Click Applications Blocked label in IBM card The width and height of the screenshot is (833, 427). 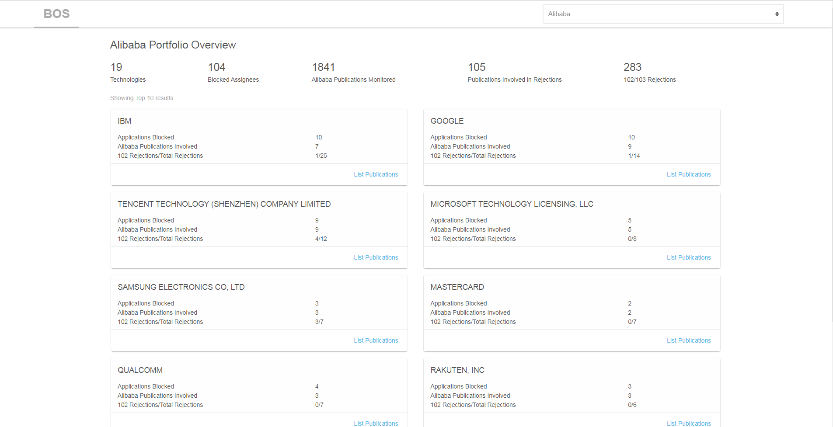click(146, 137)
